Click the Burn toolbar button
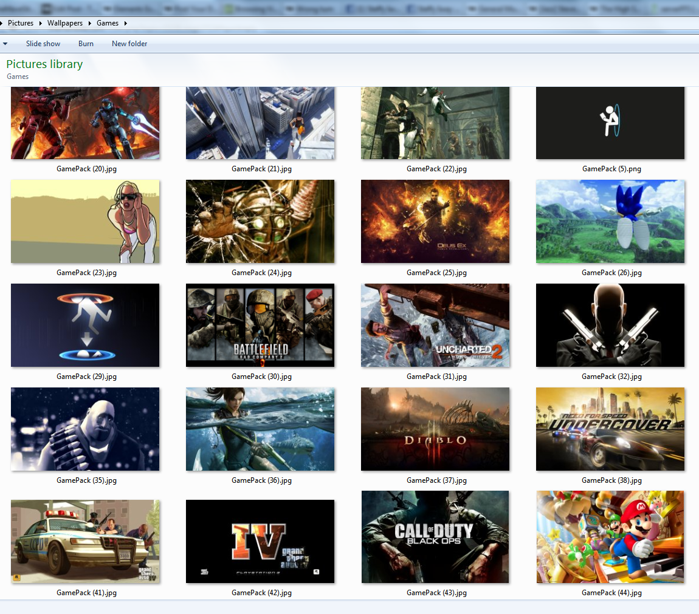Viewport: 699px width, 614px height. click(86, 44)
